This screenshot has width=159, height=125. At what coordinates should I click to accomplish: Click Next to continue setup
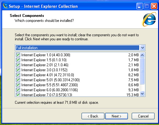[x=116, y=116]
